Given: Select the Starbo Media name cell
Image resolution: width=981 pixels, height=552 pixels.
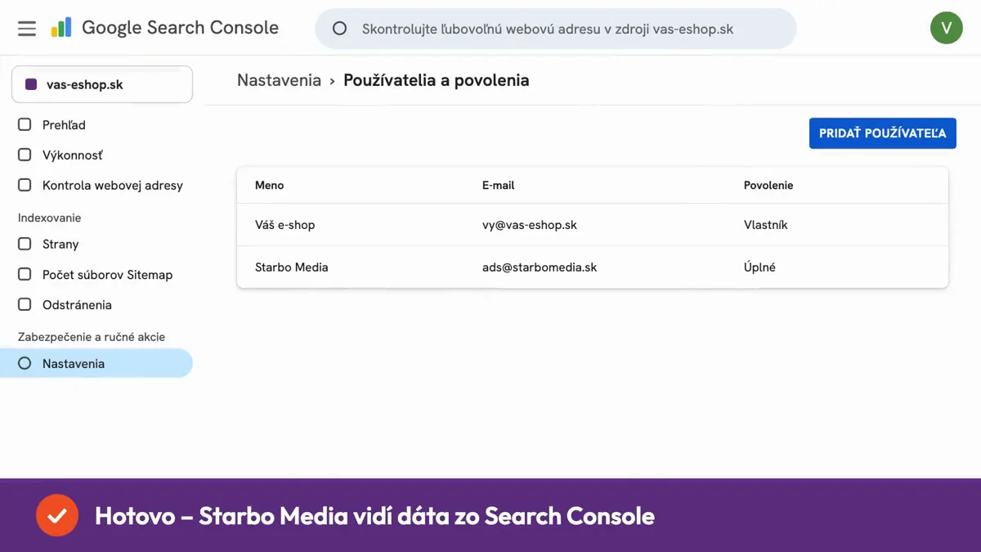Looking at the screenshot, I should (292, 267).
